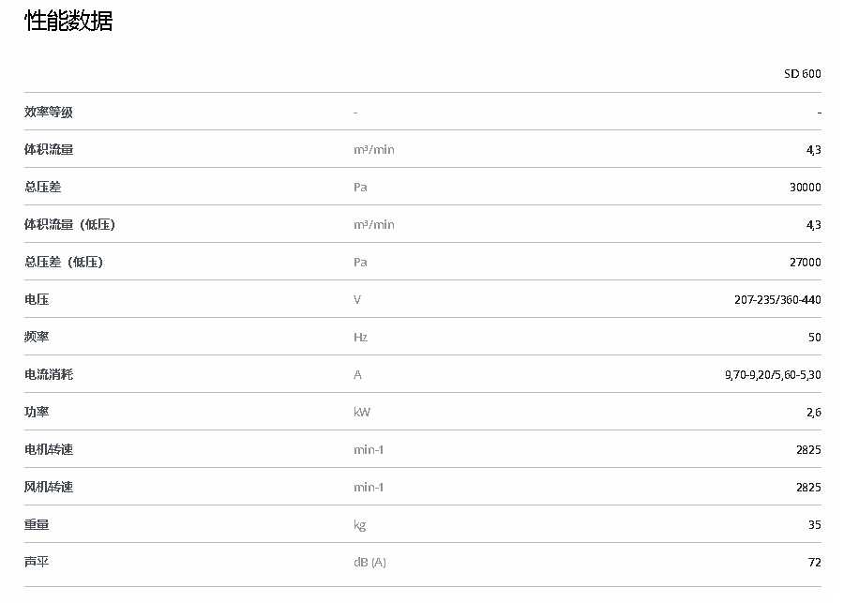Select the 效率等级 row label
Screen dimensions: 844x603
(x=49, y=113)
